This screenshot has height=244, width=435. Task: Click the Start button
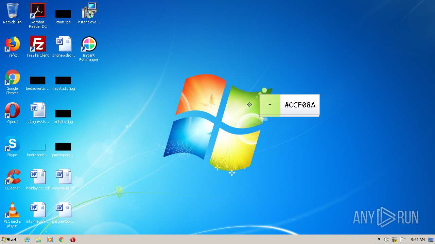pos(9,240)
